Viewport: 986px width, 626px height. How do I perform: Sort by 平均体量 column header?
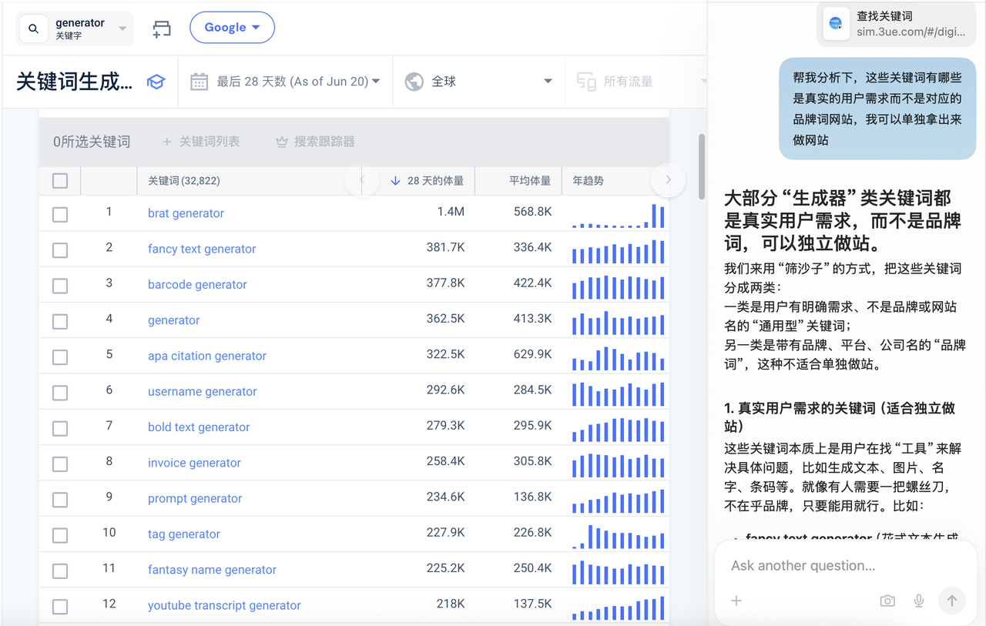(529, 181)
